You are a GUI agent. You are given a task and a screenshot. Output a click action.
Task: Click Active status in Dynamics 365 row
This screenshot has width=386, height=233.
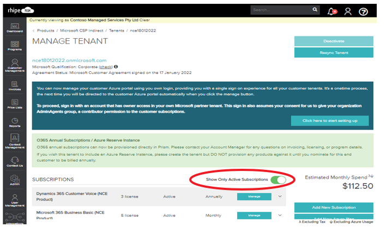tap(170, 197)
